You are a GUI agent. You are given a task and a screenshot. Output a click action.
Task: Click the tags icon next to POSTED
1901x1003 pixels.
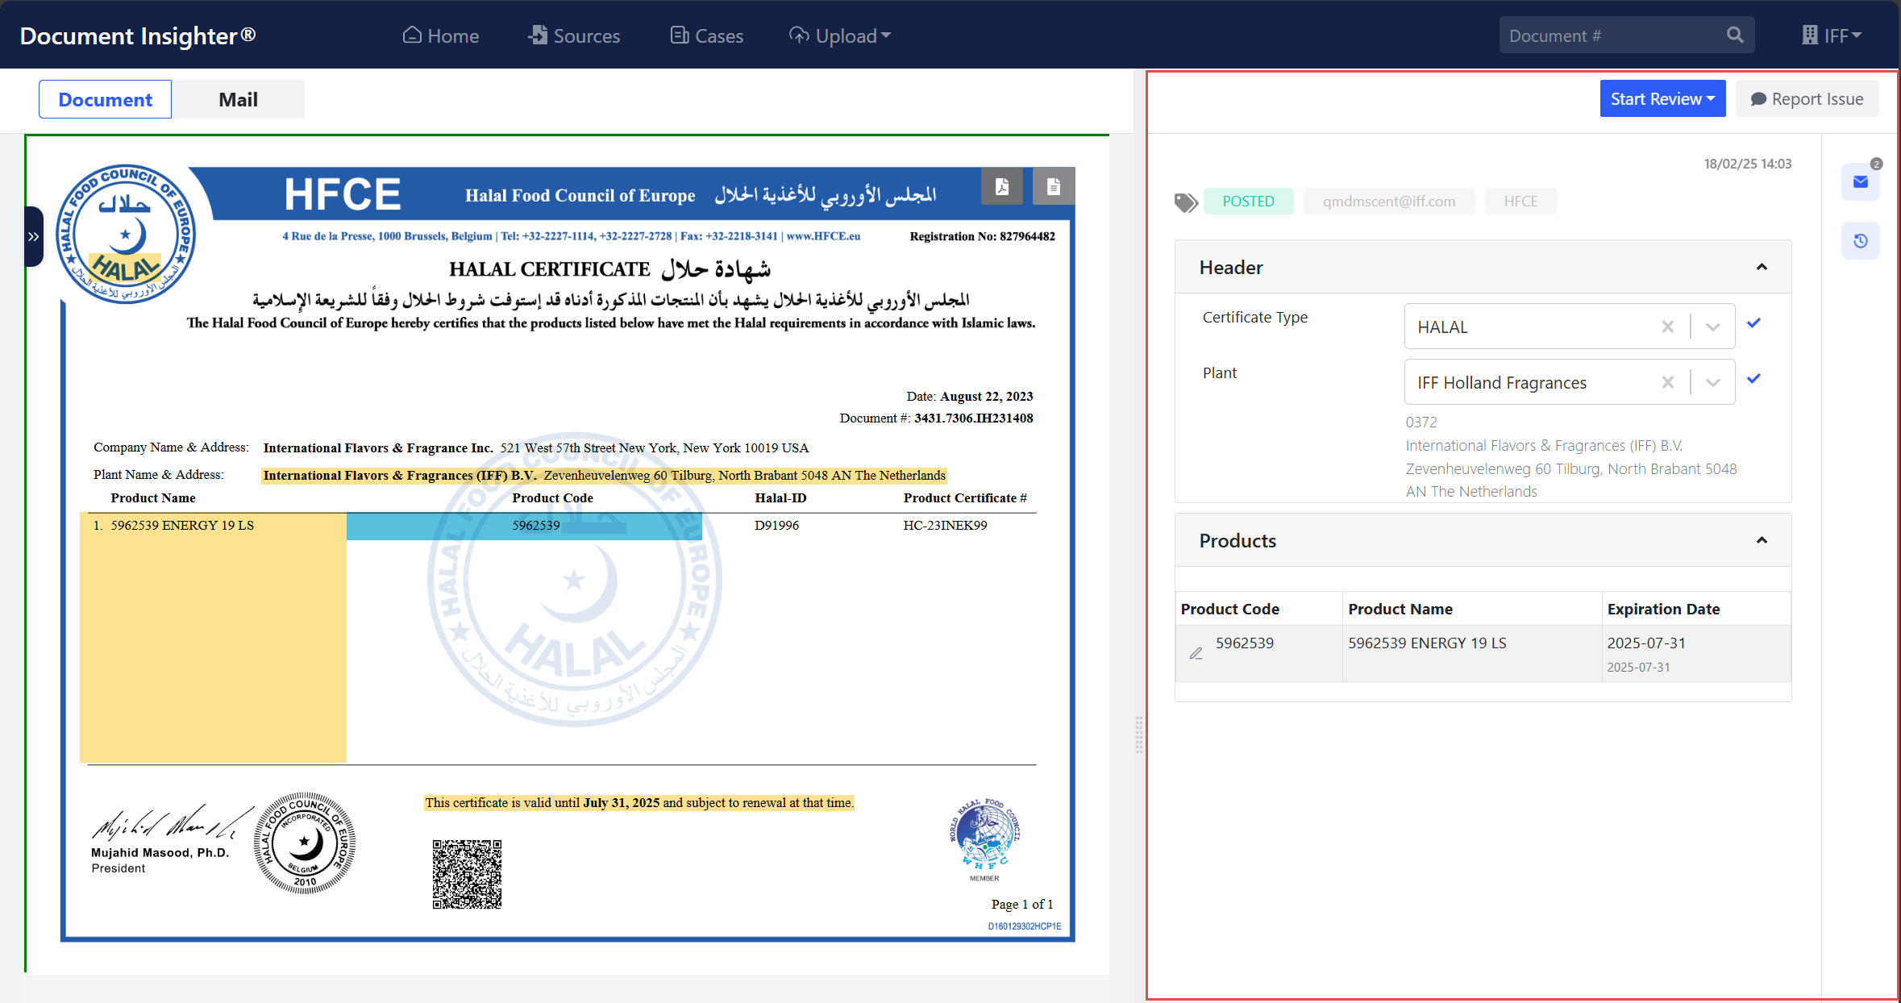(x=1185, y=202)
